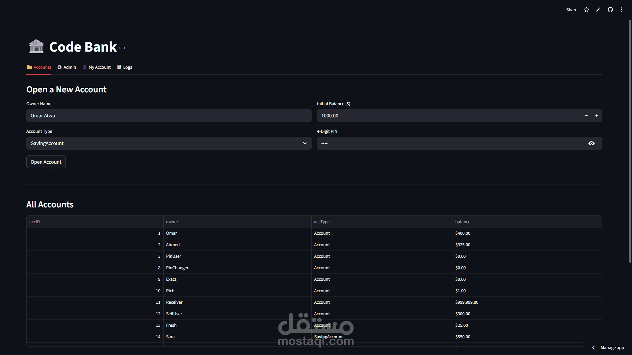Increase initial balance with plus button
The height and width of the screenshot is (355, 632).
pos(596,116)
